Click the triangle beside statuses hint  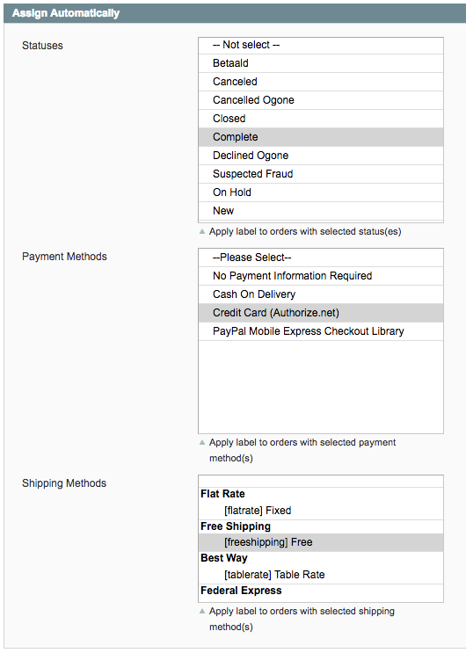pyautogui.click(x=202, y=231)
